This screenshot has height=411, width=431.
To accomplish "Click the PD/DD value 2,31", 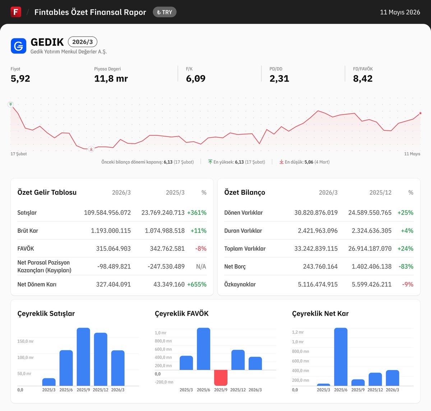I will (x=279, y=79).
